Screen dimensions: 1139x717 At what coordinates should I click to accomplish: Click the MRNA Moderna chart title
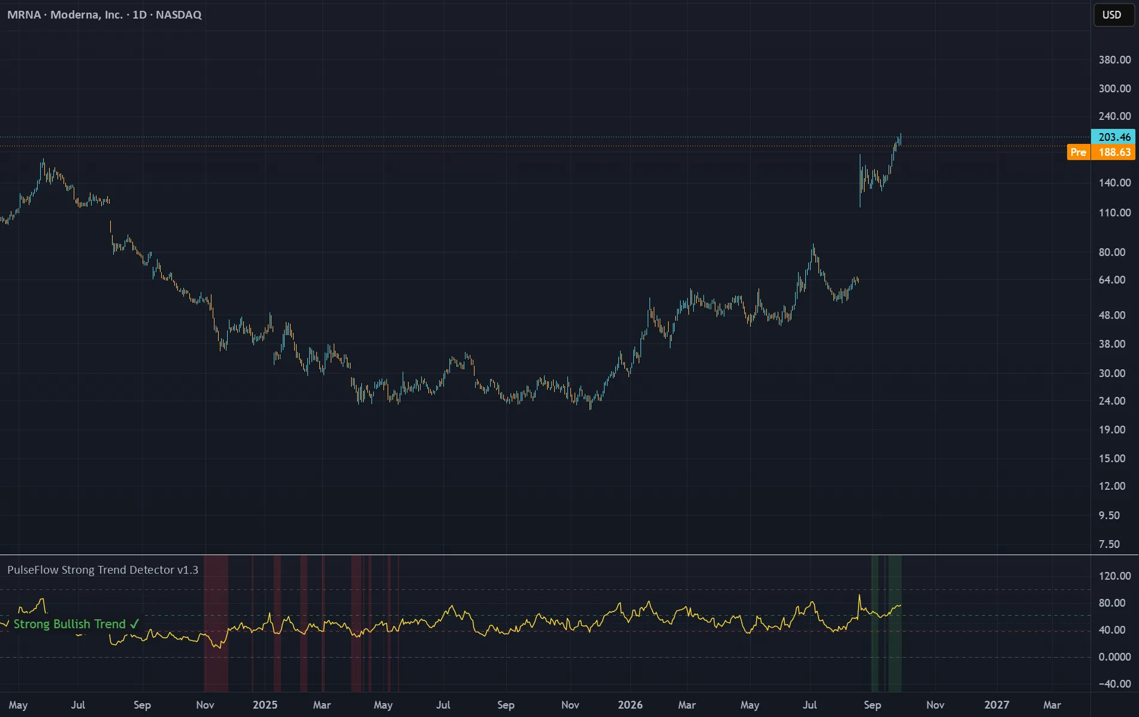(104, 15)
